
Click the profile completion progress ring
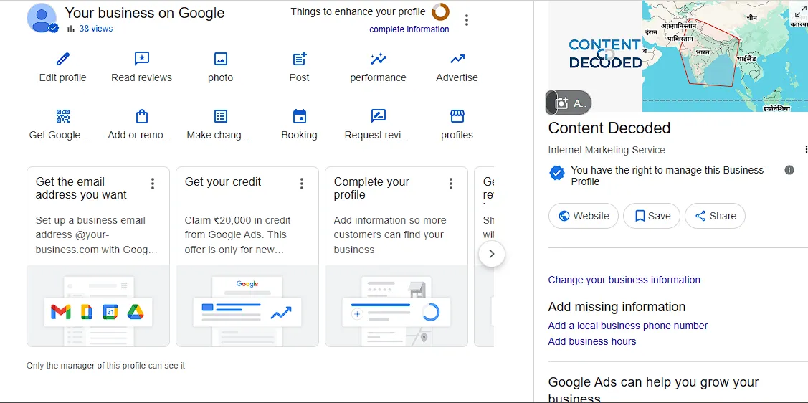point(441,12)
